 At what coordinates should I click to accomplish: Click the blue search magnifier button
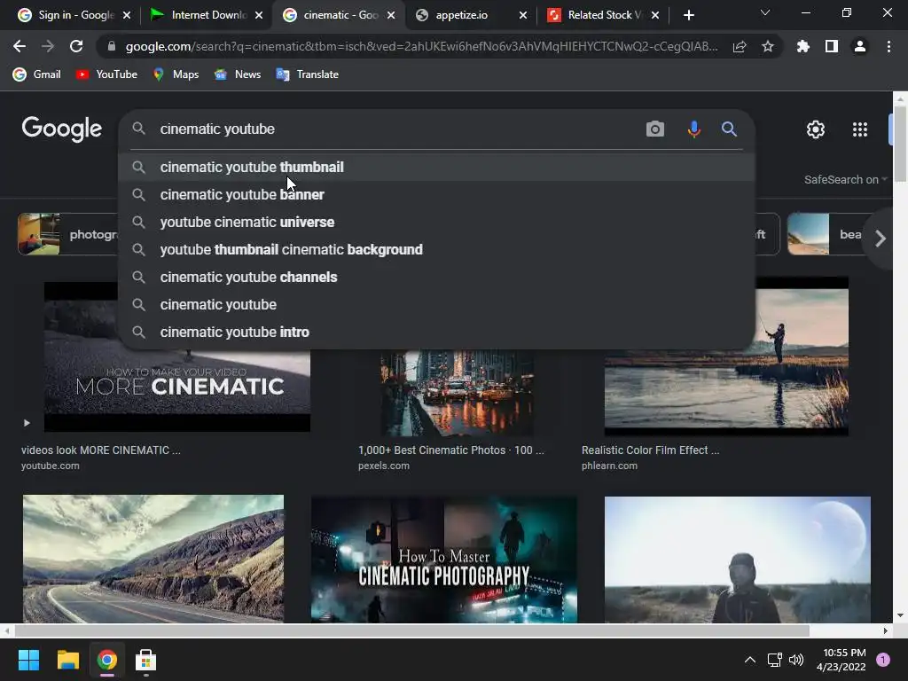click(x=729, y=129)
